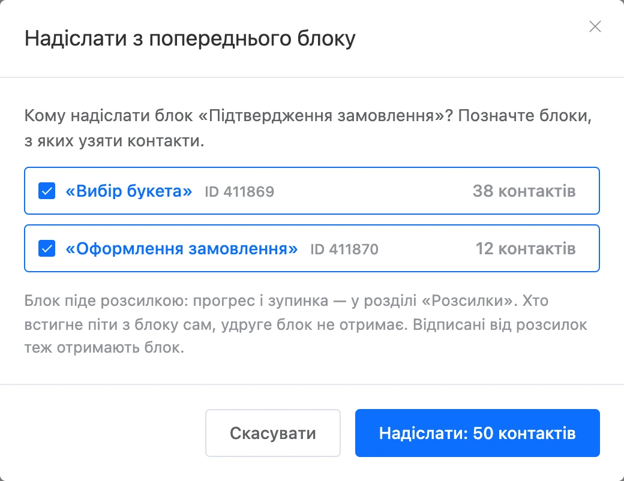Viewport: 624px width, 481px height.
Task: Click the Скасувати button
Action: (273, 433)
